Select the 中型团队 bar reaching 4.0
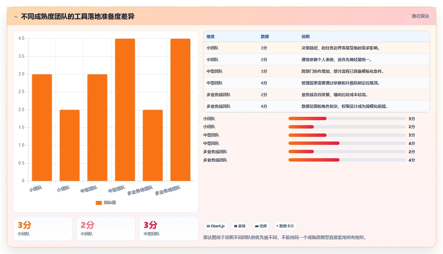The image size is (443, 254). [x=125, y=110]
